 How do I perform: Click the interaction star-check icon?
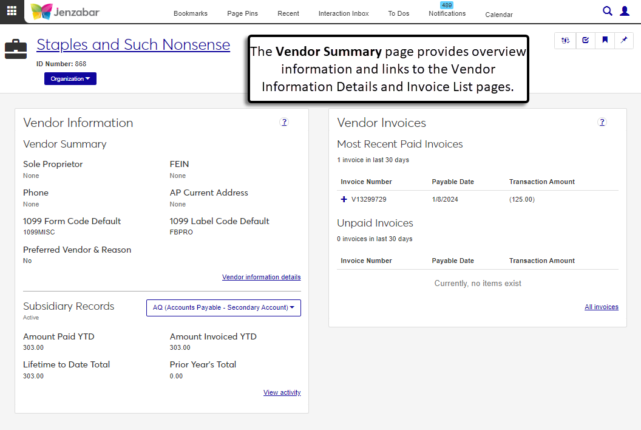point(565,41)
